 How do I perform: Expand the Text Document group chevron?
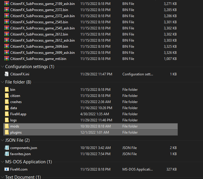[x=3, y=177]
